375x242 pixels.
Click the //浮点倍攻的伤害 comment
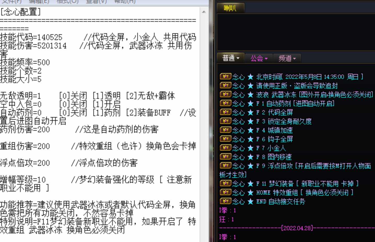(x=104, y=163)
